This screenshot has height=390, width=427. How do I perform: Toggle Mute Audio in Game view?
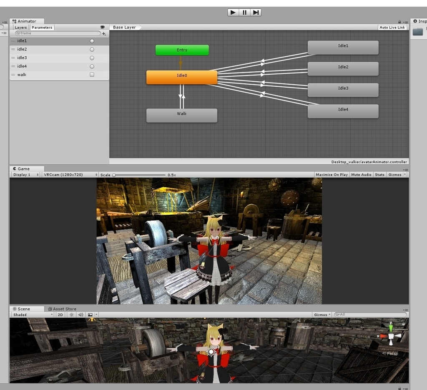(x=361, y=175)
